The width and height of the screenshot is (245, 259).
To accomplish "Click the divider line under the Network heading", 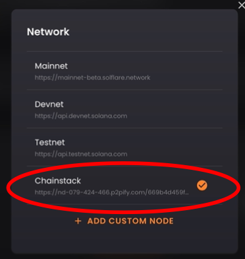I will [x=124, y=52].
